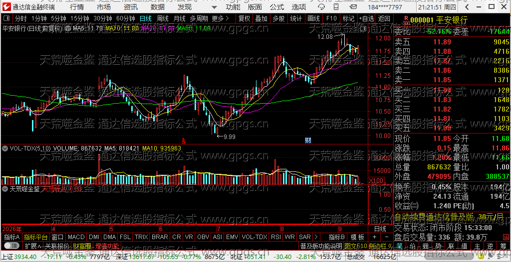Open the 日线 period selector at bottom right

tap(380, 228)
